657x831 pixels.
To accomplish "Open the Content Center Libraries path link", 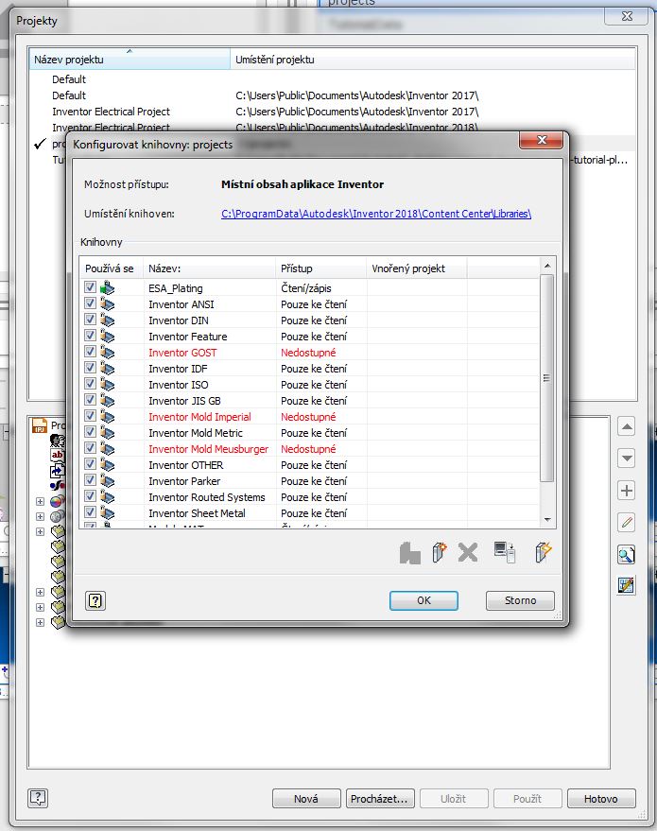I will [x=376, y=214].
